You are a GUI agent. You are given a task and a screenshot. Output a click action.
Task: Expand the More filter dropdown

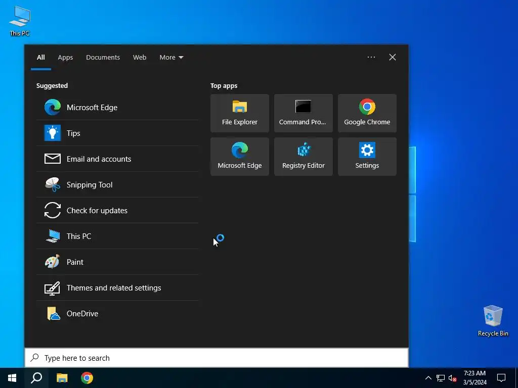pos(171,58)
